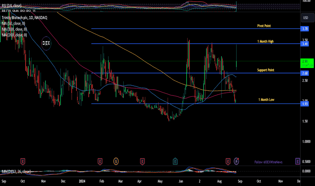Click the Support Point label

tap(266, 70)
